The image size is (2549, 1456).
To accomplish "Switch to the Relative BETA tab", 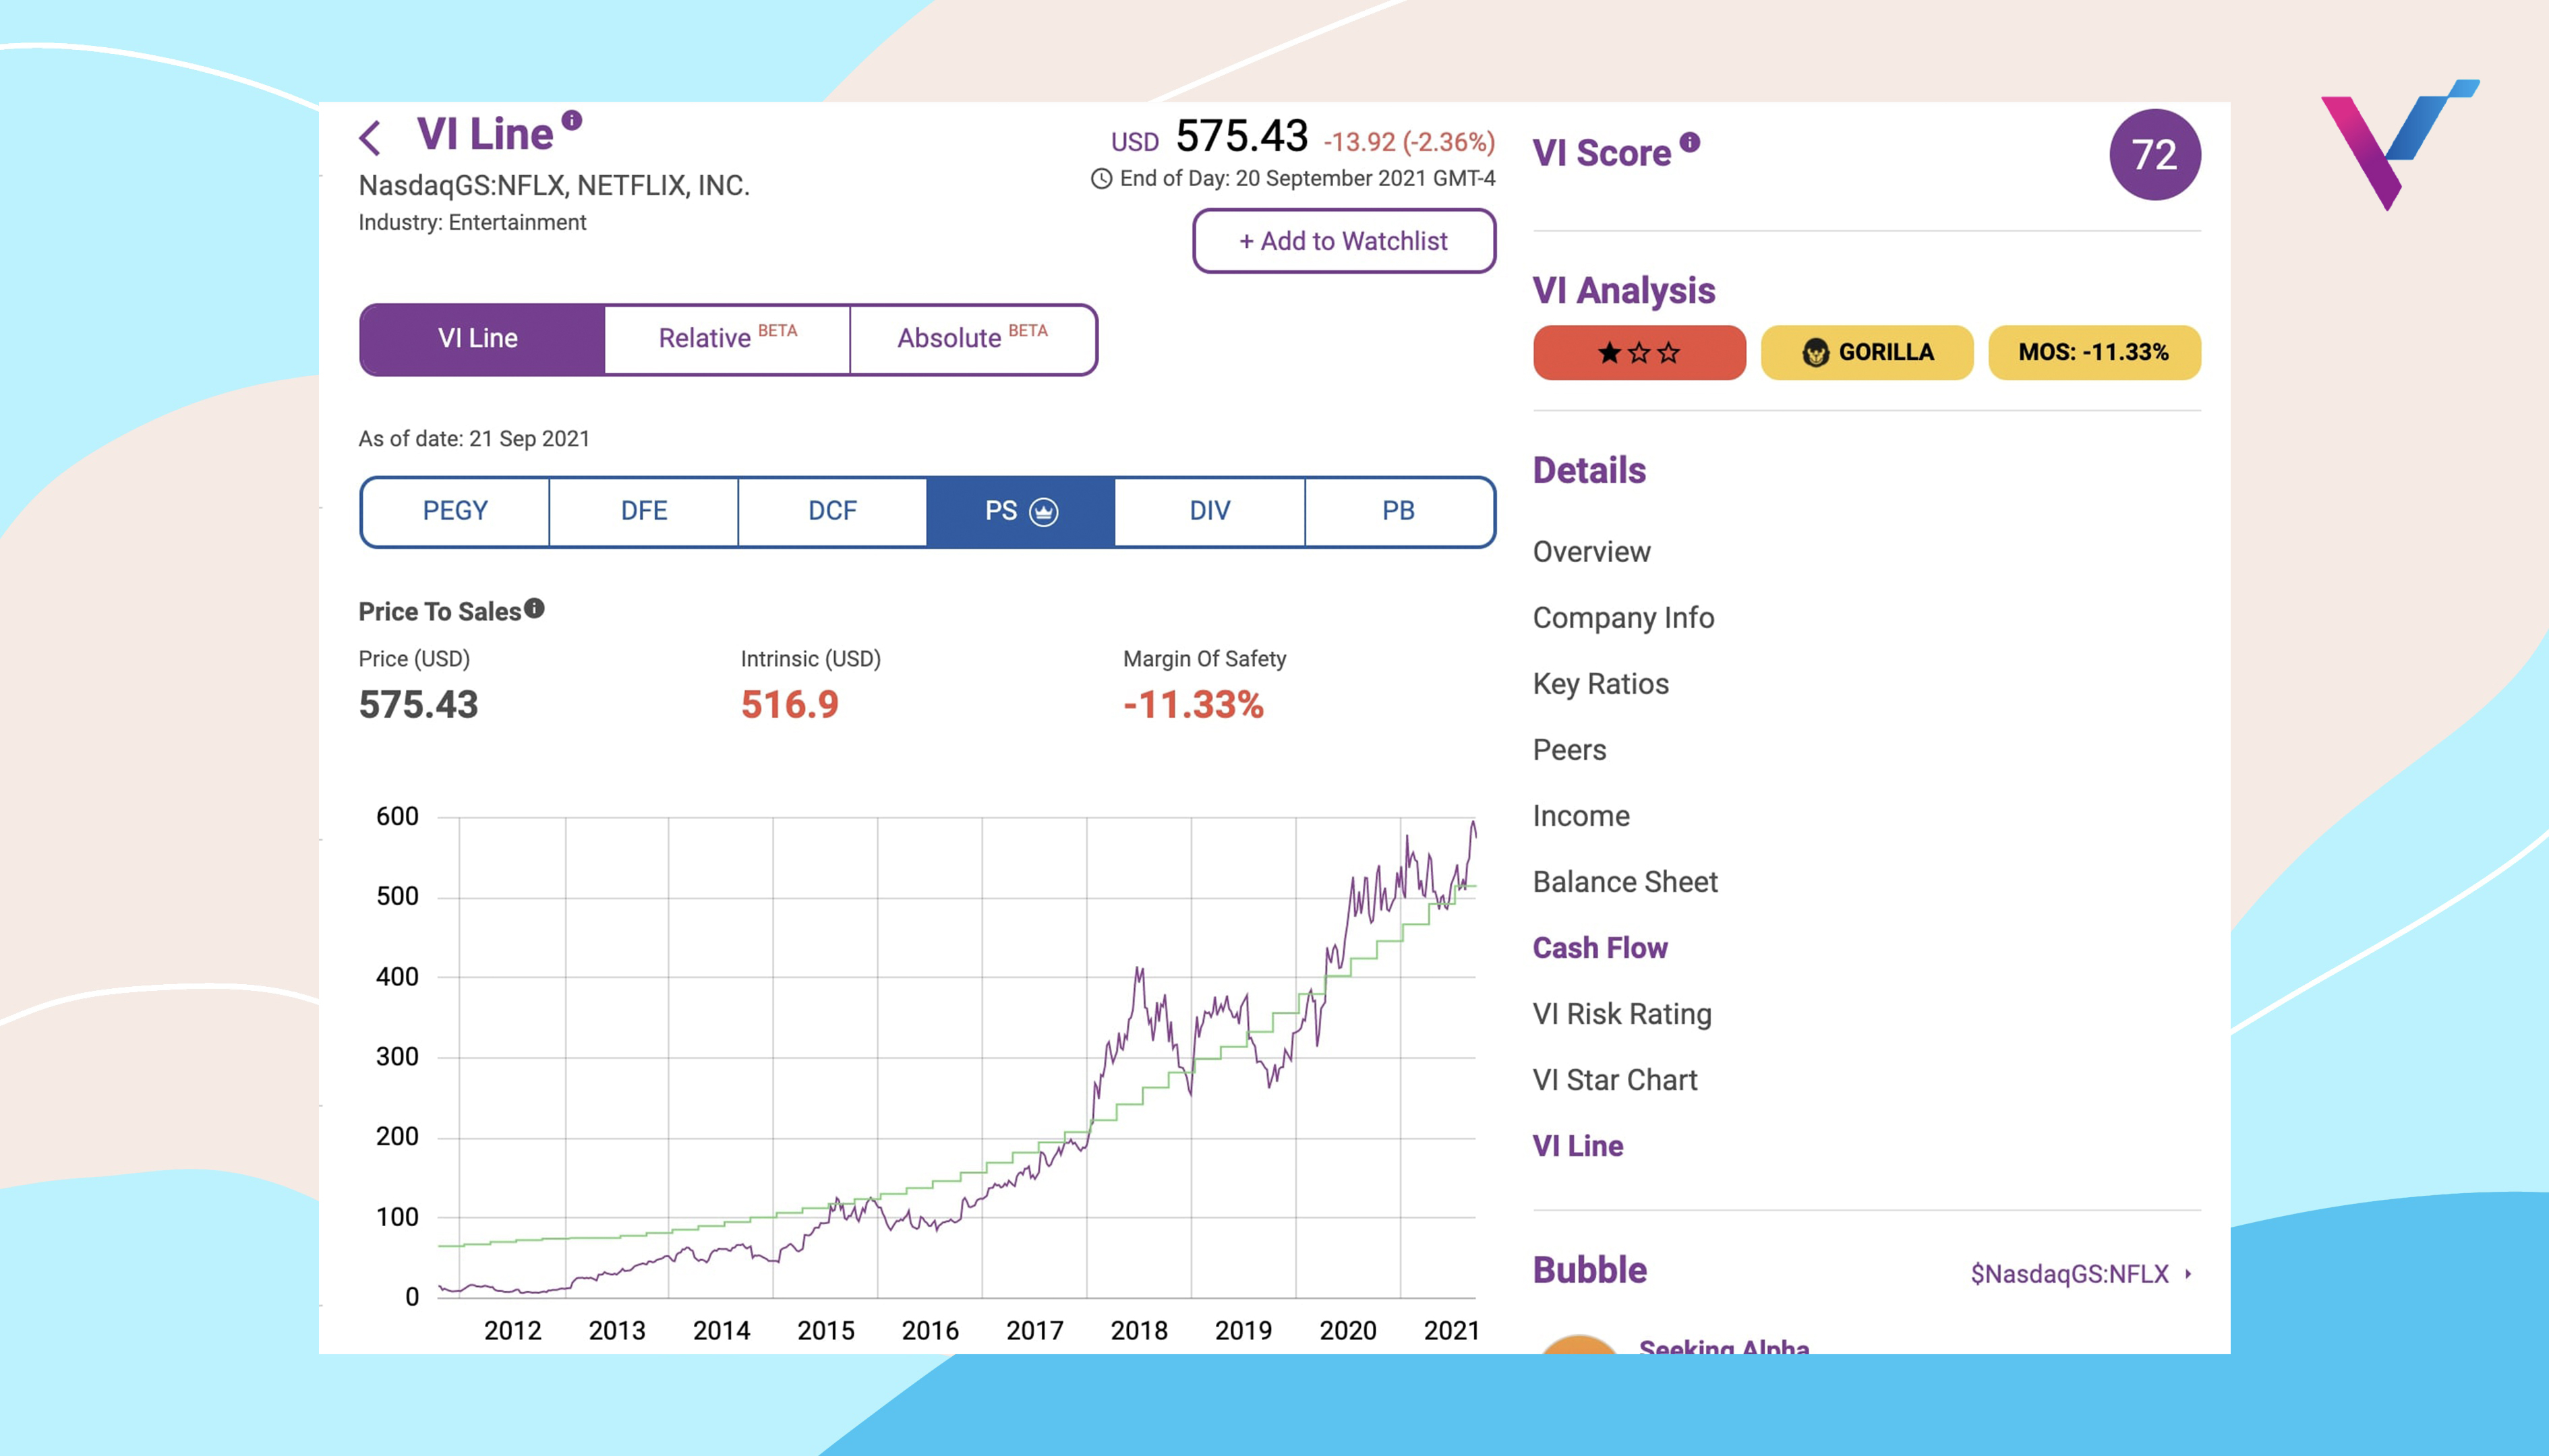I will pyautogui.click(x=728, y=339).
